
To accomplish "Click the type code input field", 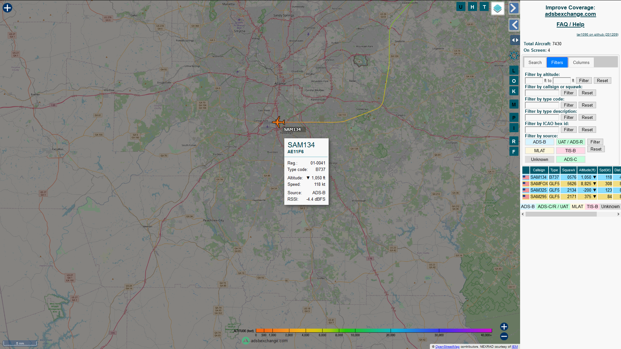I will tap(542, 105).
